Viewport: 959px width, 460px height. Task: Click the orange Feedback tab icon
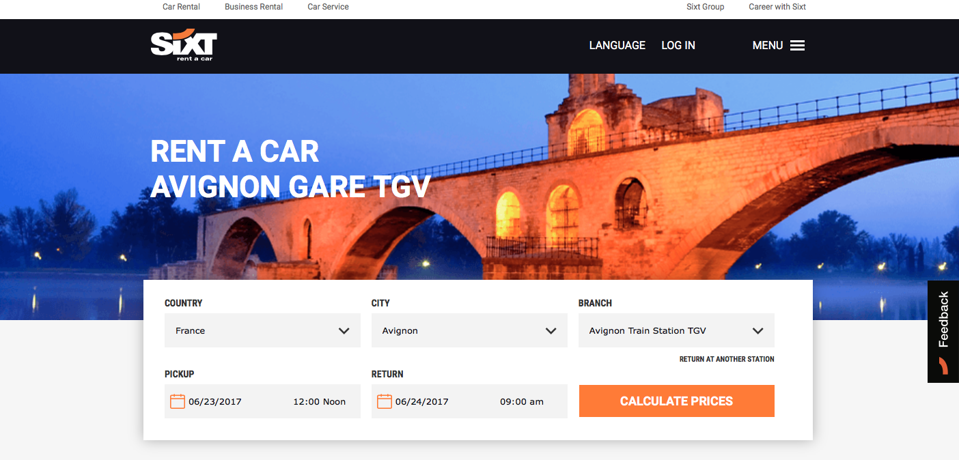point(943,366)
